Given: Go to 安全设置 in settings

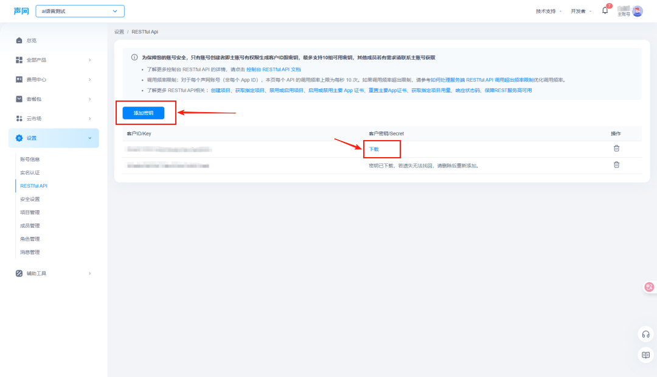Looking at the screenshot, I should pos(30,199).
